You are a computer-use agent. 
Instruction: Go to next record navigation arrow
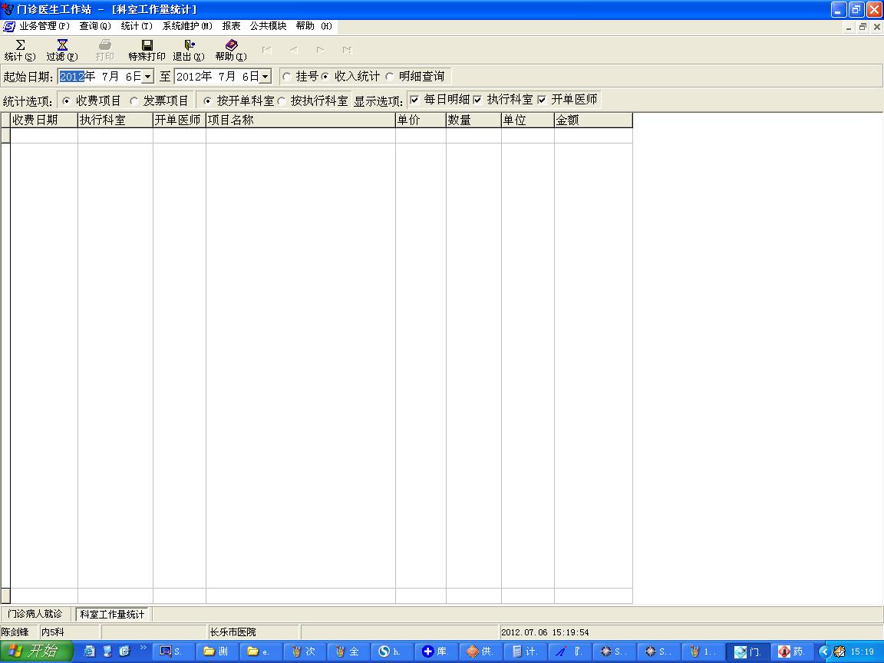click(x=320, y=50)
